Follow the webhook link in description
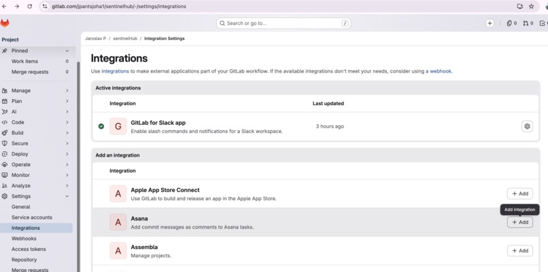Screen dimensions: 548x272 (441, 71)
